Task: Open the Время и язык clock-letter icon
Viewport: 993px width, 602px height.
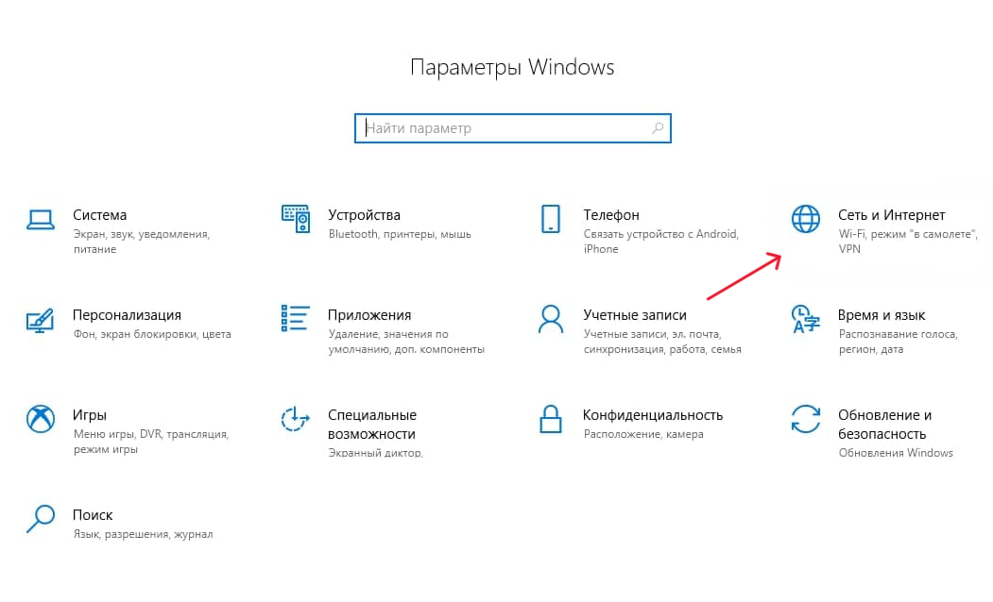Action: [x=806, y=319]
